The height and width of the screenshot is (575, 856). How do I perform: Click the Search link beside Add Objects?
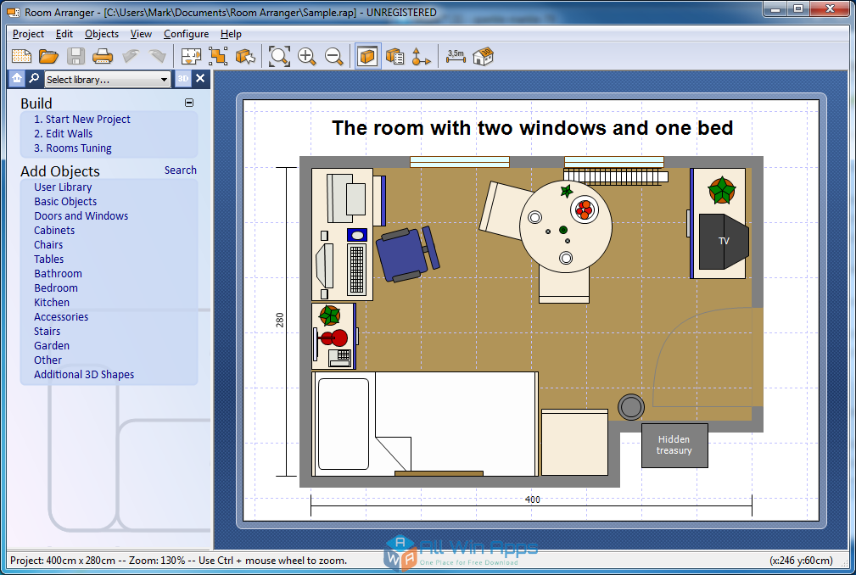pos(180,170)
